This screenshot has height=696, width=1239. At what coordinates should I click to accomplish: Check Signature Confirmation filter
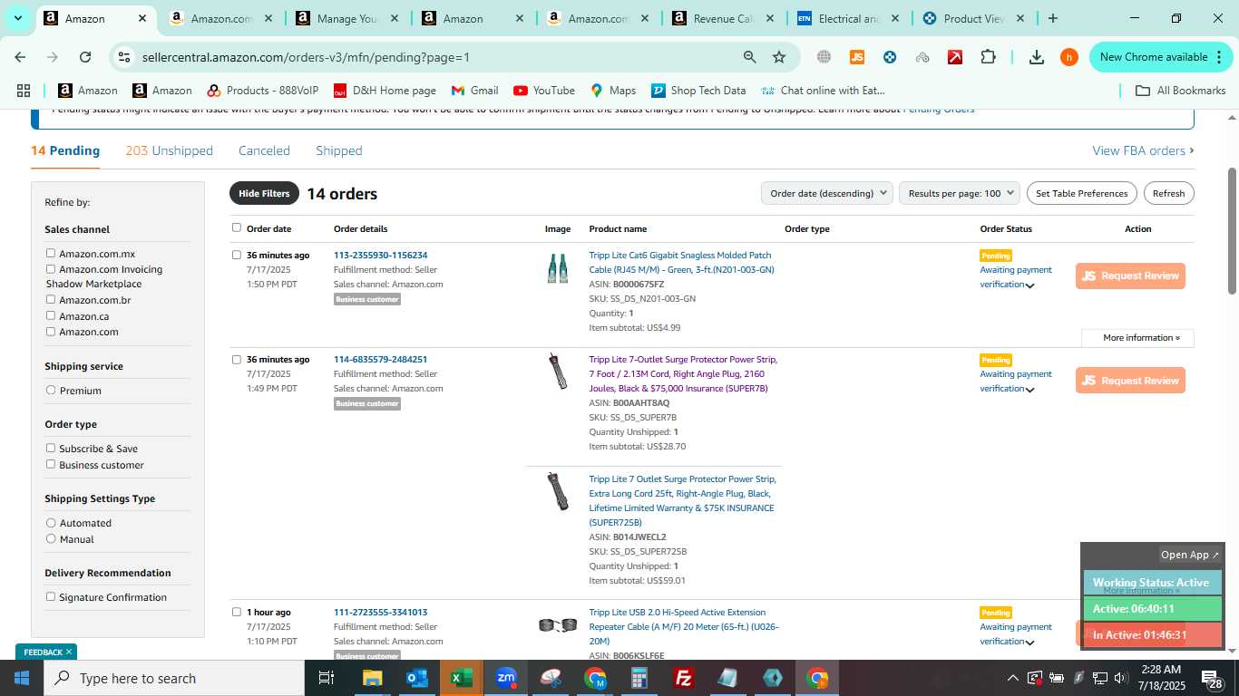pyautogui.click(x=51, y=597)
